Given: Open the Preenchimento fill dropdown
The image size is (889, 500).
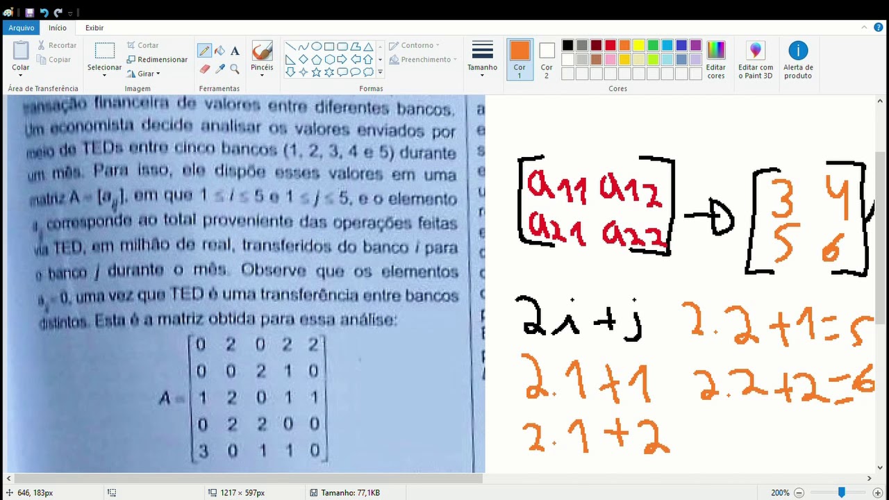Looking at the screenshot, I should (x=423, y=60).
